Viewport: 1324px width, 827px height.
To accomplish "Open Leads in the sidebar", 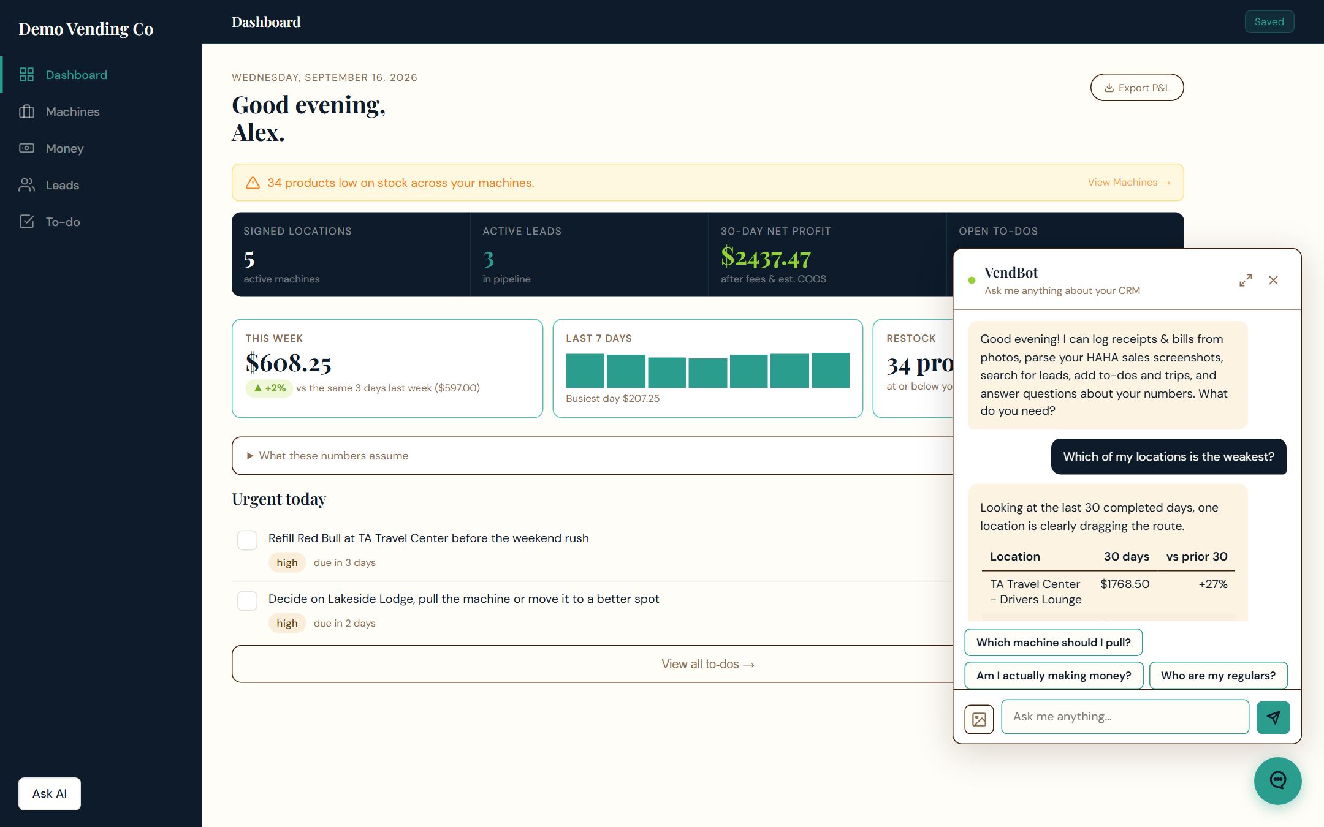I will click(101, 185).
